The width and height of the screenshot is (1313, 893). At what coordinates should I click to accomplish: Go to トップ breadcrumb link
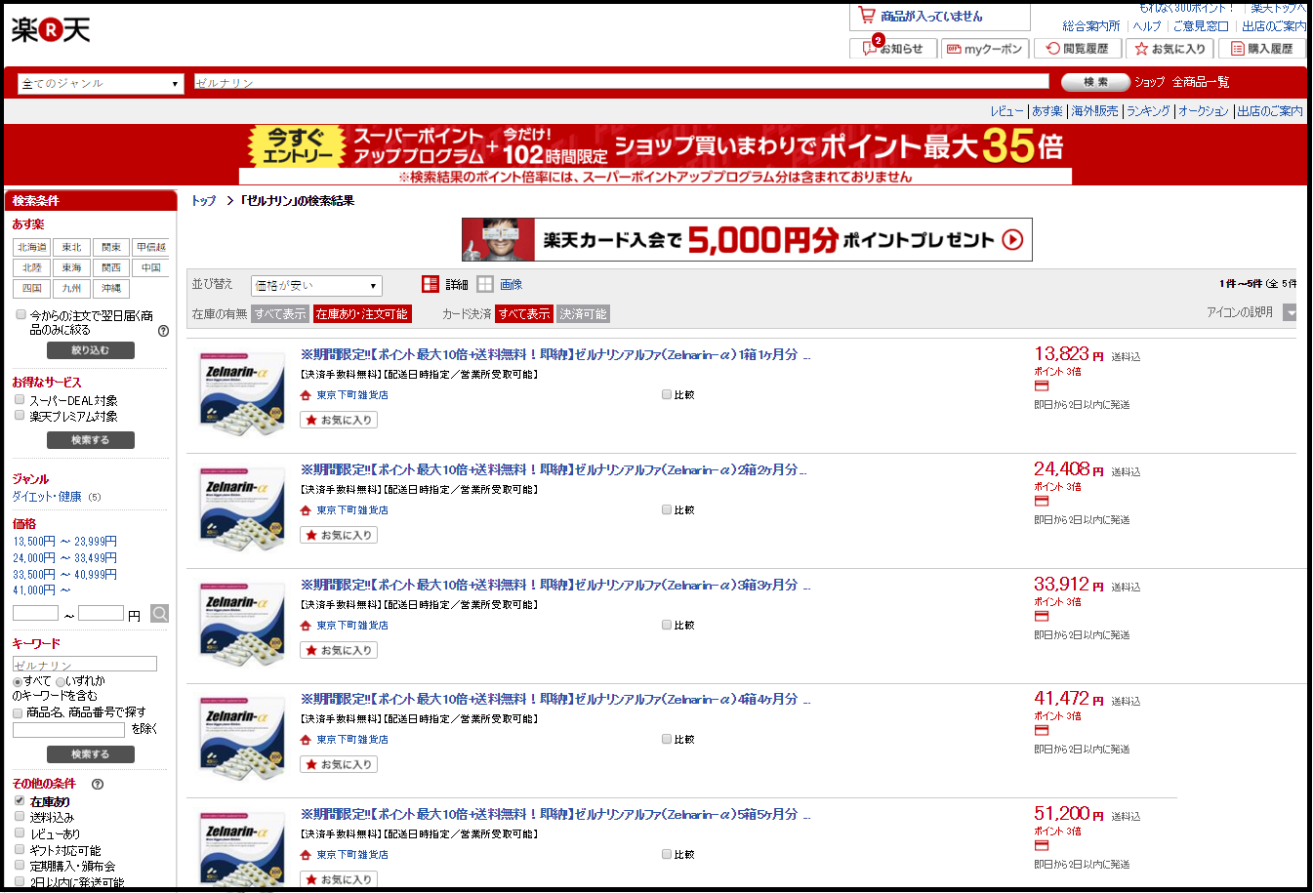click(x=203, y=201)
